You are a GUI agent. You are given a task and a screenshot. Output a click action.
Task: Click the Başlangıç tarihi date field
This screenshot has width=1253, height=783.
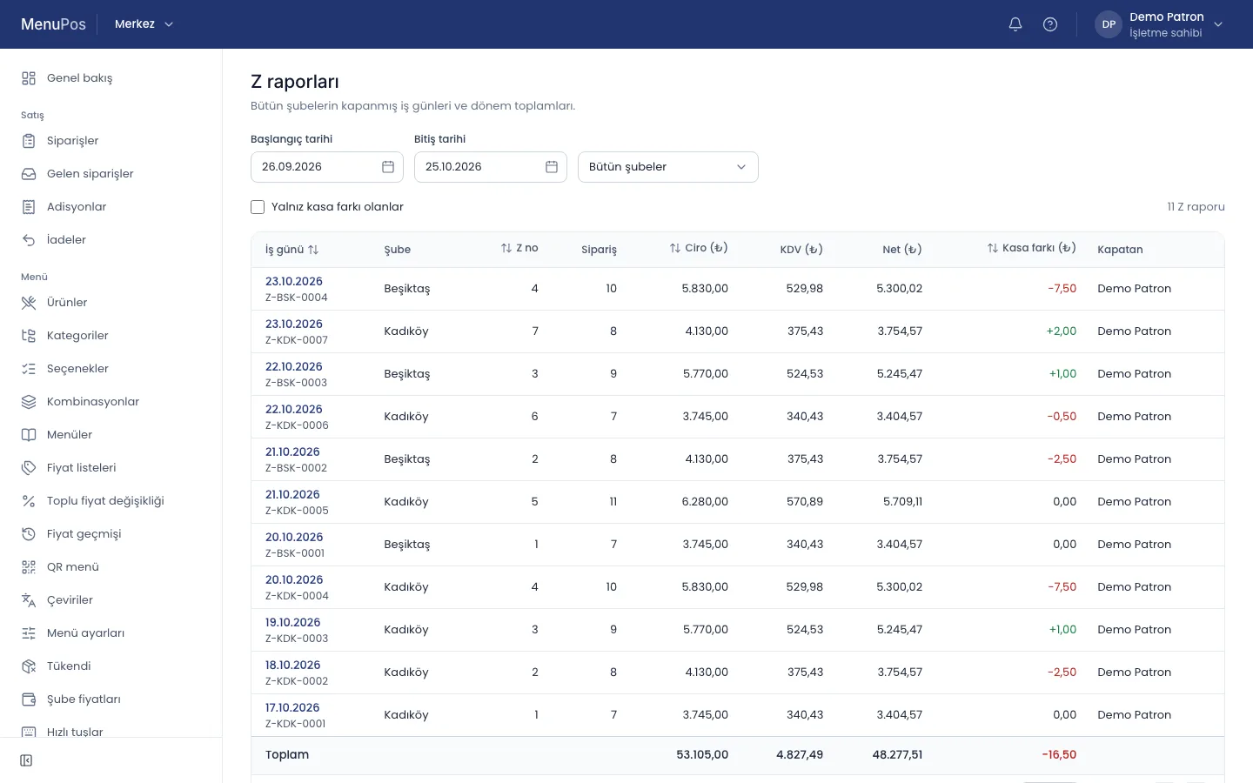click(327, 167)
